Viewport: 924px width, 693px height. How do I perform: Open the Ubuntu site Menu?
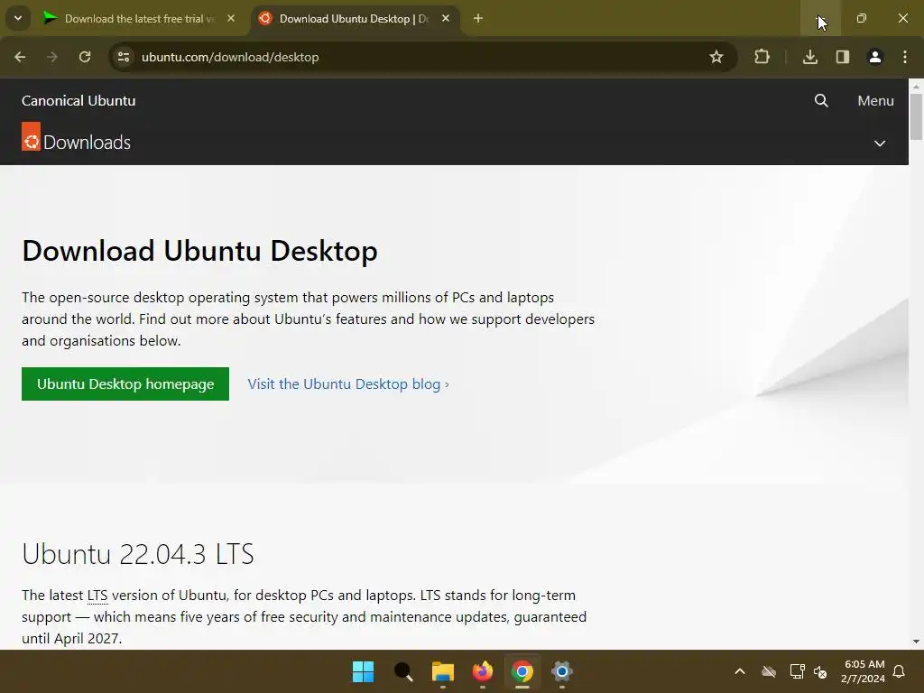(x=875, y=101)
